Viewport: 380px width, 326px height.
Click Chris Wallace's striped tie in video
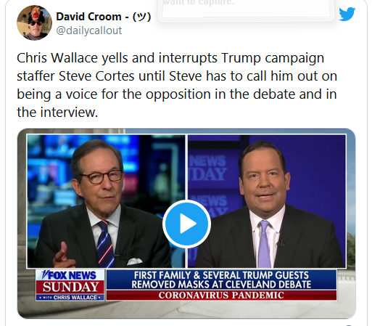click(106, 244)
